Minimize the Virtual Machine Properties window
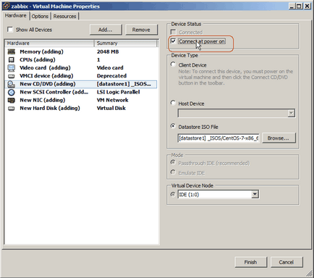This screenshot has width=314, height=278. coord(292,6)
